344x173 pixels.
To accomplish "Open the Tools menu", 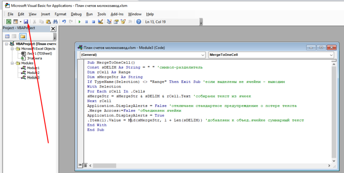I will tap(101, 14).
